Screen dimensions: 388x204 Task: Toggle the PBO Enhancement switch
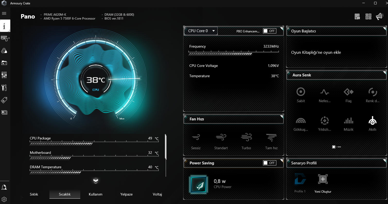[269, 31]
